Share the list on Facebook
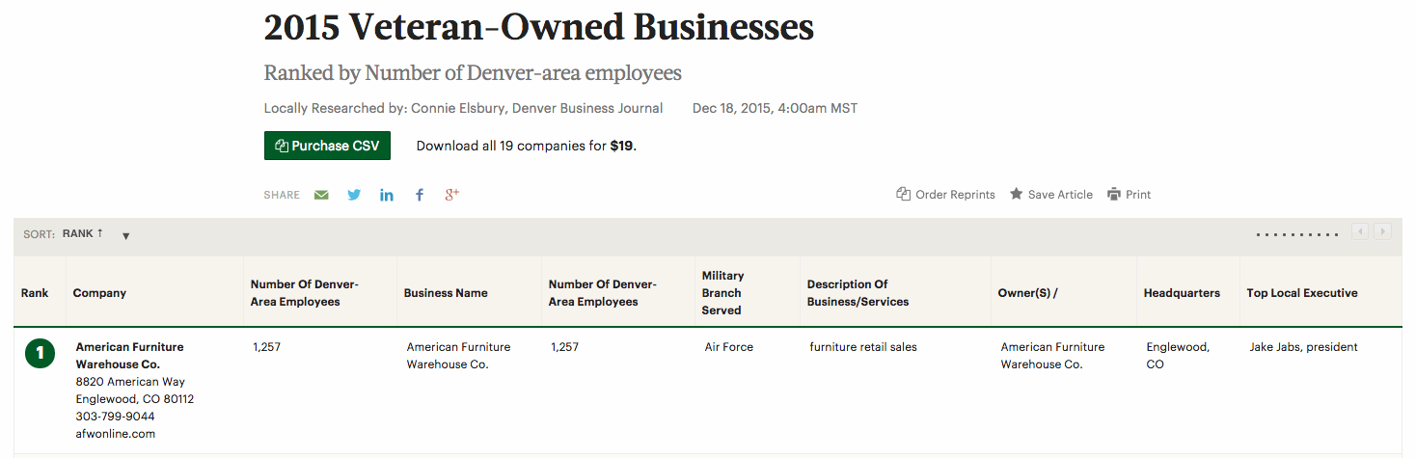Image resolution: width=1416 pixels, height=458 pixels. (x=420, y=195)
